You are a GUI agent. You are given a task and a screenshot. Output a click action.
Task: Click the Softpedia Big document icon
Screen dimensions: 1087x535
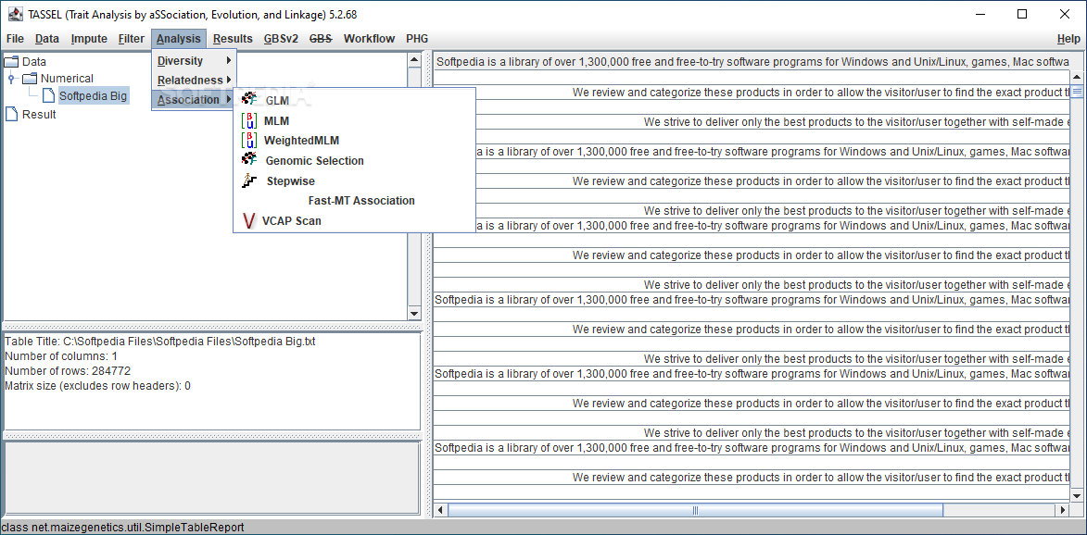click(x=48, y=95)
